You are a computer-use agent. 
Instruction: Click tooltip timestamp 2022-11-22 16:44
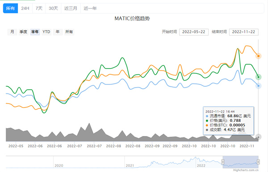(x=220, y=112)
